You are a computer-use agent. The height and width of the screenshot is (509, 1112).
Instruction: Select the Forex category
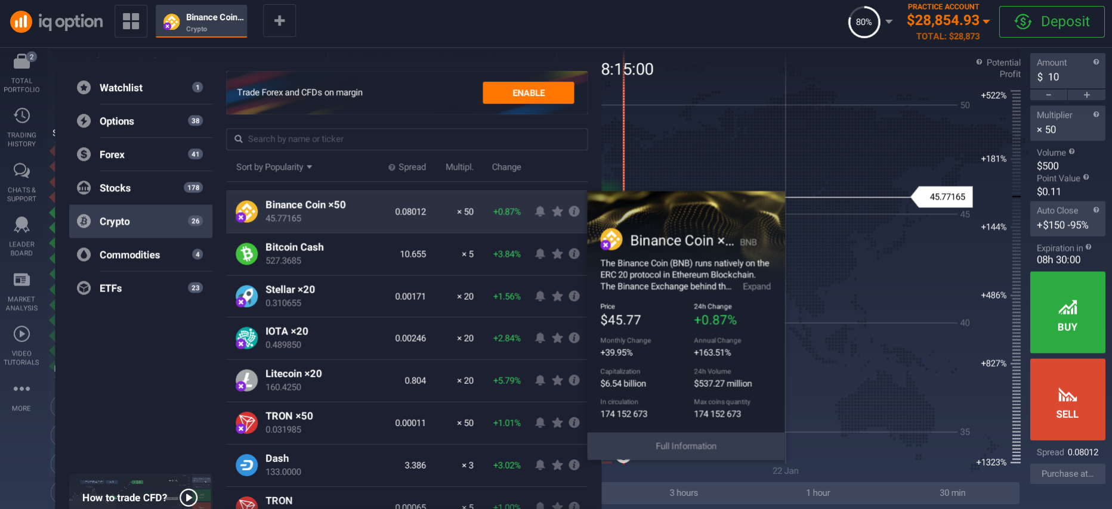(141, 154)
